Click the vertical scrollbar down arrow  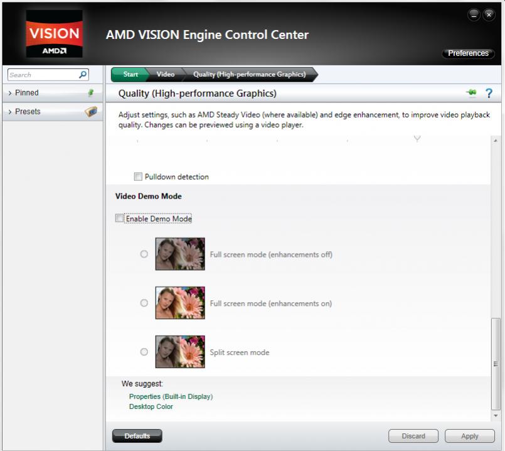tap(496, 416)
